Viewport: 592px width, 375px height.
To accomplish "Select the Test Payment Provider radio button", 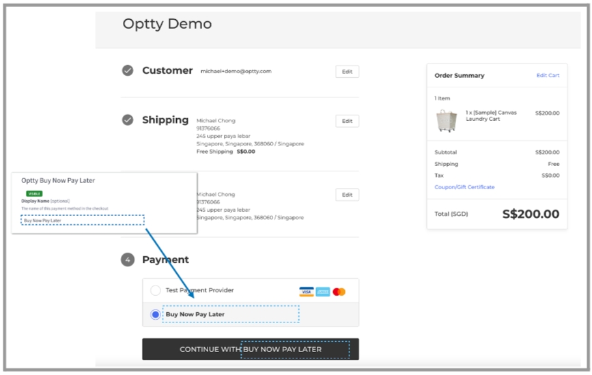I will point(155,290).
